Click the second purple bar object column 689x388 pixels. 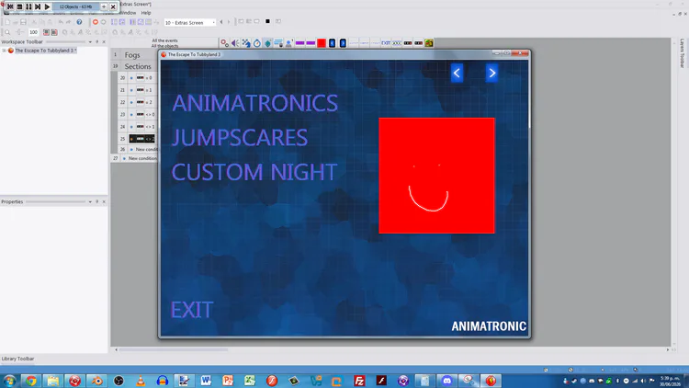coord(311,42)
